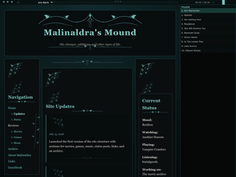Click the Site Updates heading
Image resolution: width=236 pixels, height=177 pixels.
point(60,106)
